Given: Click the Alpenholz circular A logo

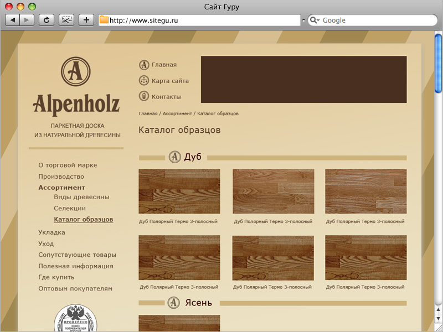Looking at the screenshot, I should click(x=76, y=72).
